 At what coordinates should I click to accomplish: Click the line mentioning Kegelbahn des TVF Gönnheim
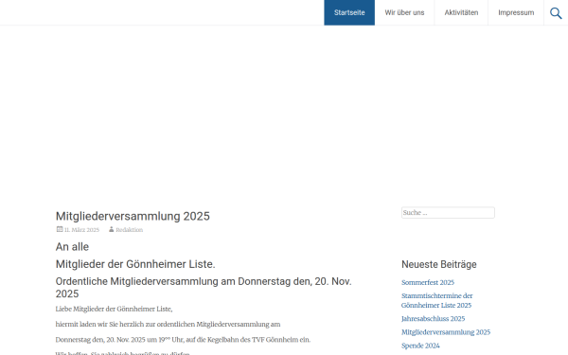point(183,340)
